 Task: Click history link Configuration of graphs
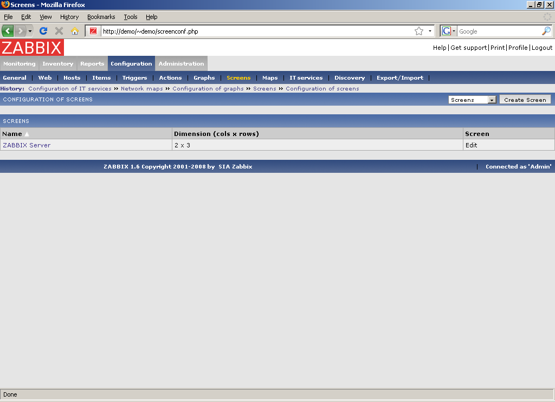pos(208,88)
